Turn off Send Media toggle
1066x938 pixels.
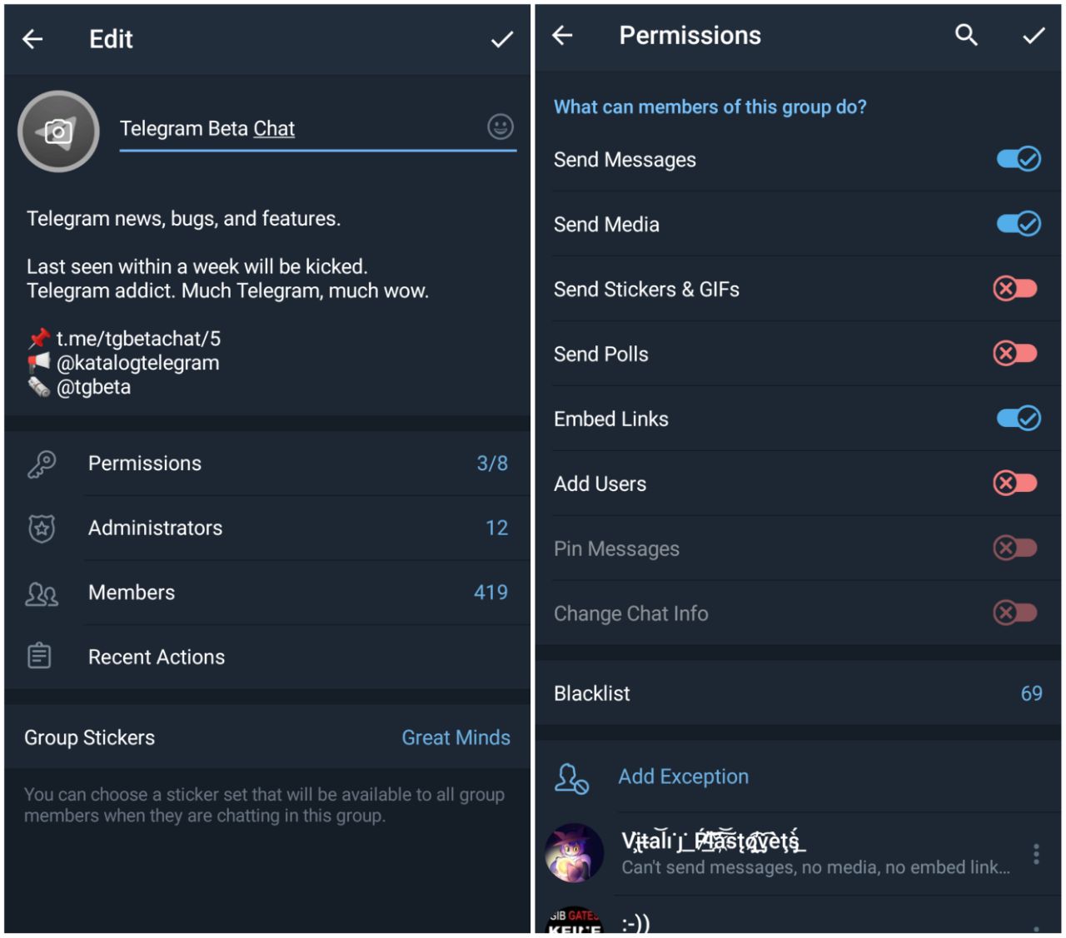(1018, 224)
